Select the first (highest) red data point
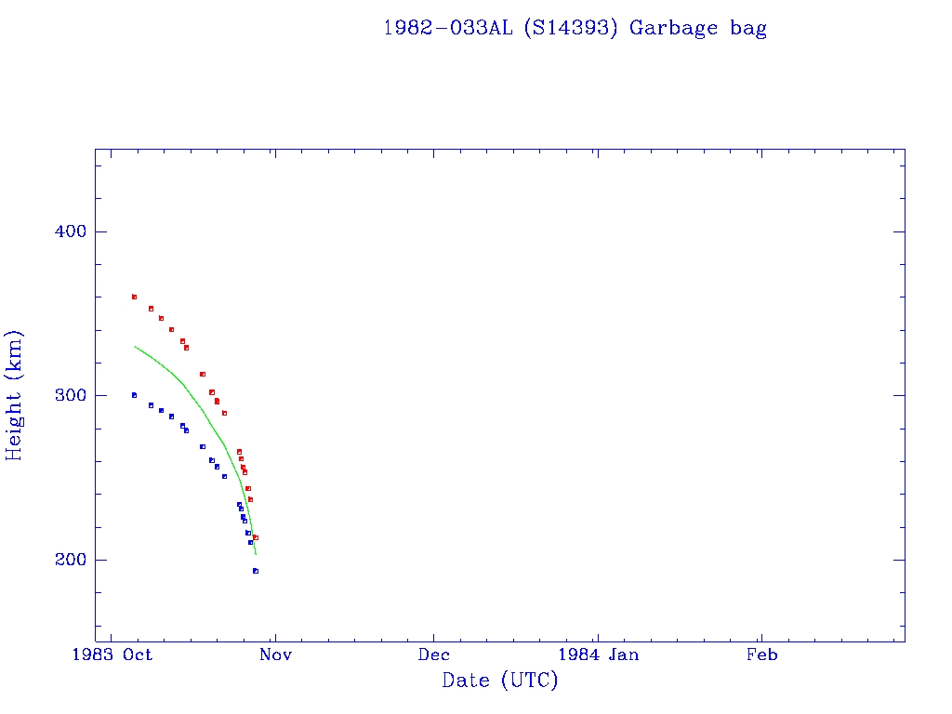 point(134,297)
